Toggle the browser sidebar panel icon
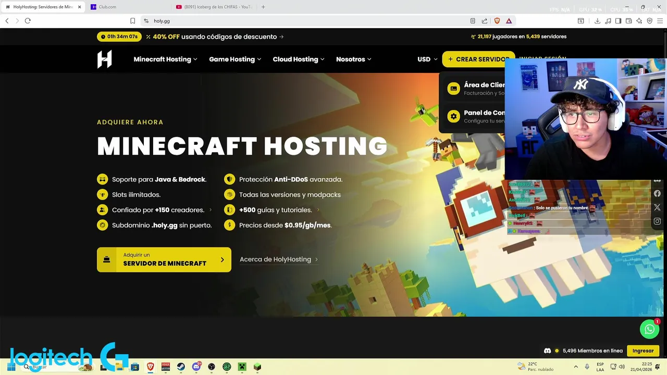The height and width of the screenshot is (375, 667). pos(618,21)
